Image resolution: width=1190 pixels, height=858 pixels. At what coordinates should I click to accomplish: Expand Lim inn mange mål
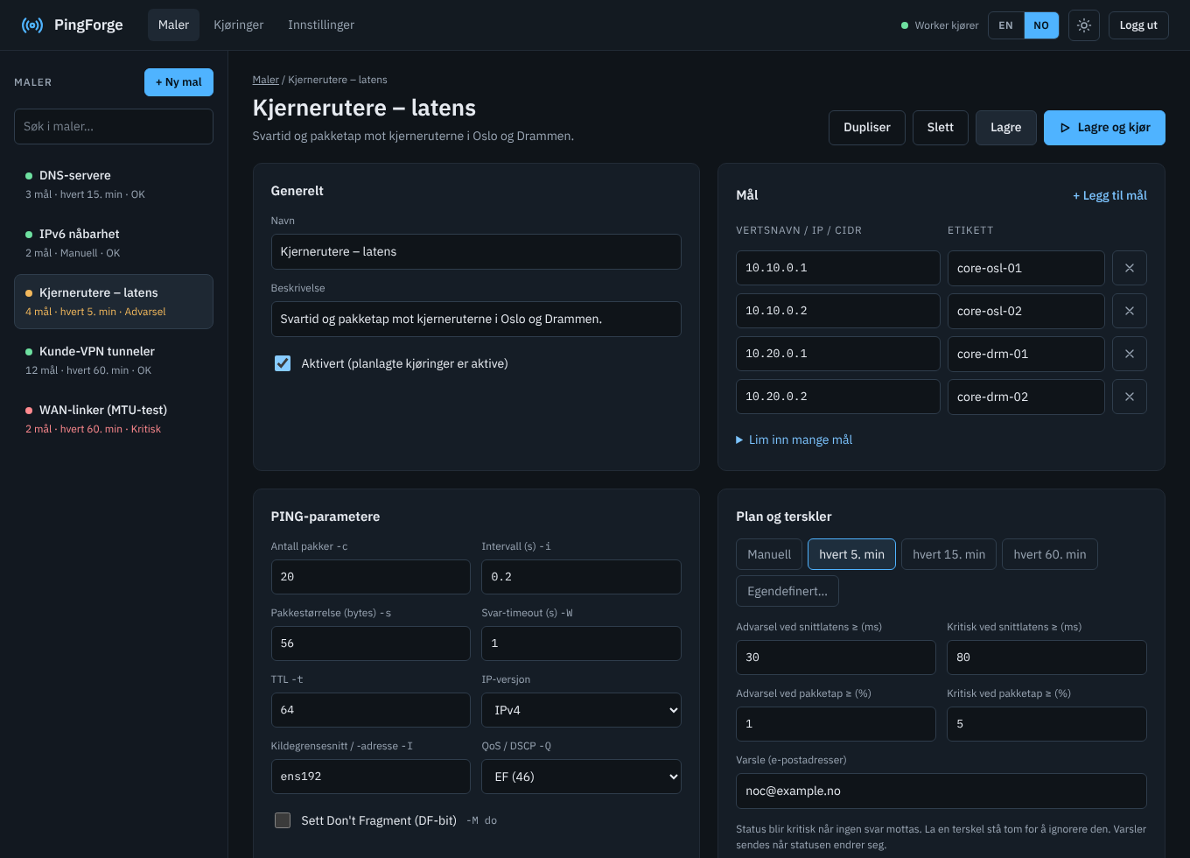(794, 440)
